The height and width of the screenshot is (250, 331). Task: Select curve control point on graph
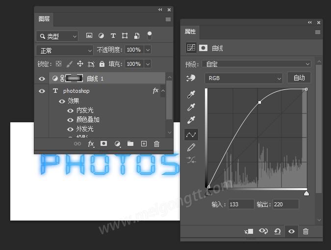click(x=259, y=102)
